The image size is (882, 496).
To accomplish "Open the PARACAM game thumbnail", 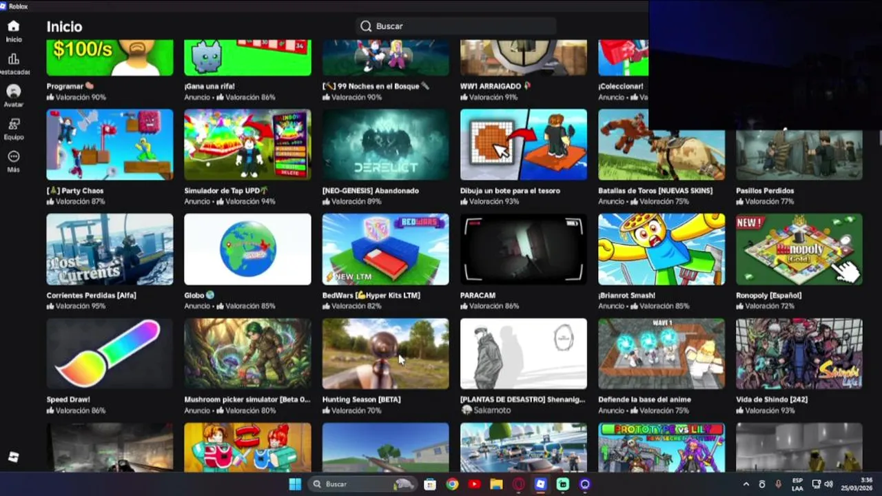I will point(524,249).
